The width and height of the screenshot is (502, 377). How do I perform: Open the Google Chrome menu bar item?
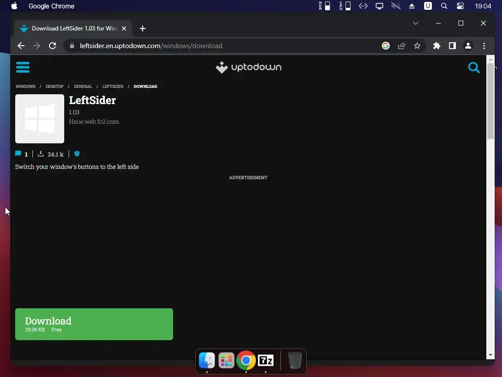(x=51, y=6)
